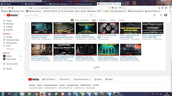
Task: Expand the library section via Развернуть
Action: pos(10,49)
